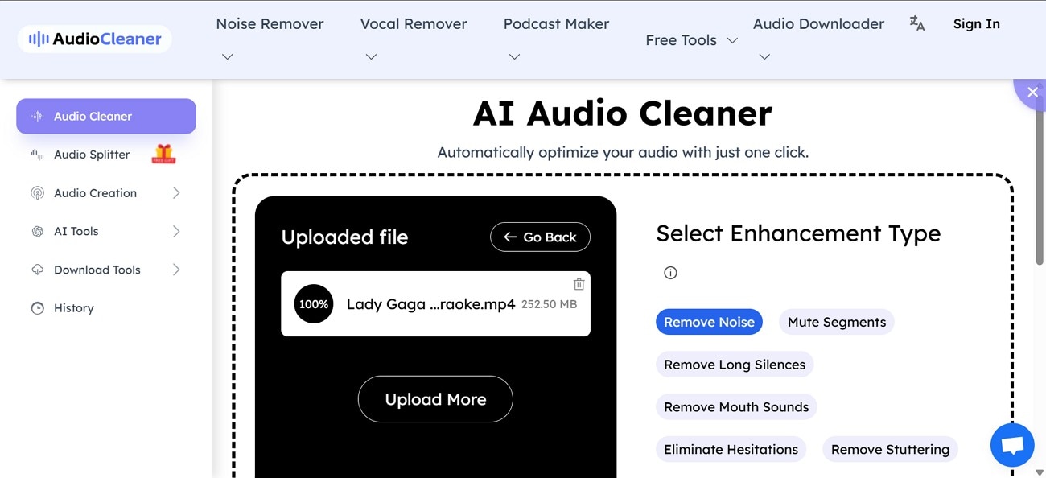The image size is (1046, 478).
Task: Click the Go Back button
Action: coord(540,237)
